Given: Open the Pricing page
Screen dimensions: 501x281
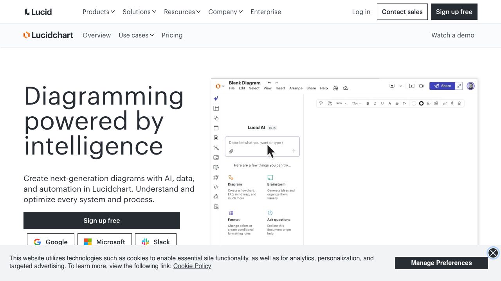Looking at the screenshot, I should click(172, 35).
